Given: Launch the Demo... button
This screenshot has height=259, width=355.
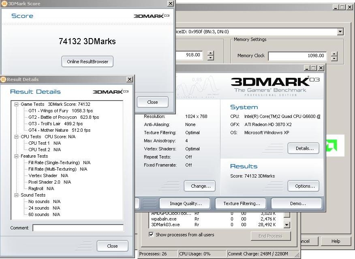Looking at the screenshot, I should [x=297, y=203].
